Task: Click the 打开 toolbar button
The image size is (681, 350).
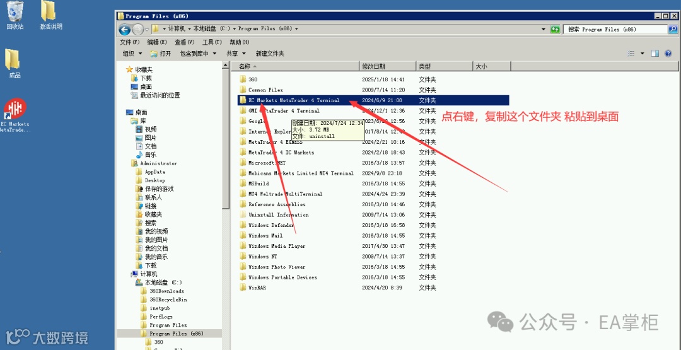Action: [x=161, y=54]
